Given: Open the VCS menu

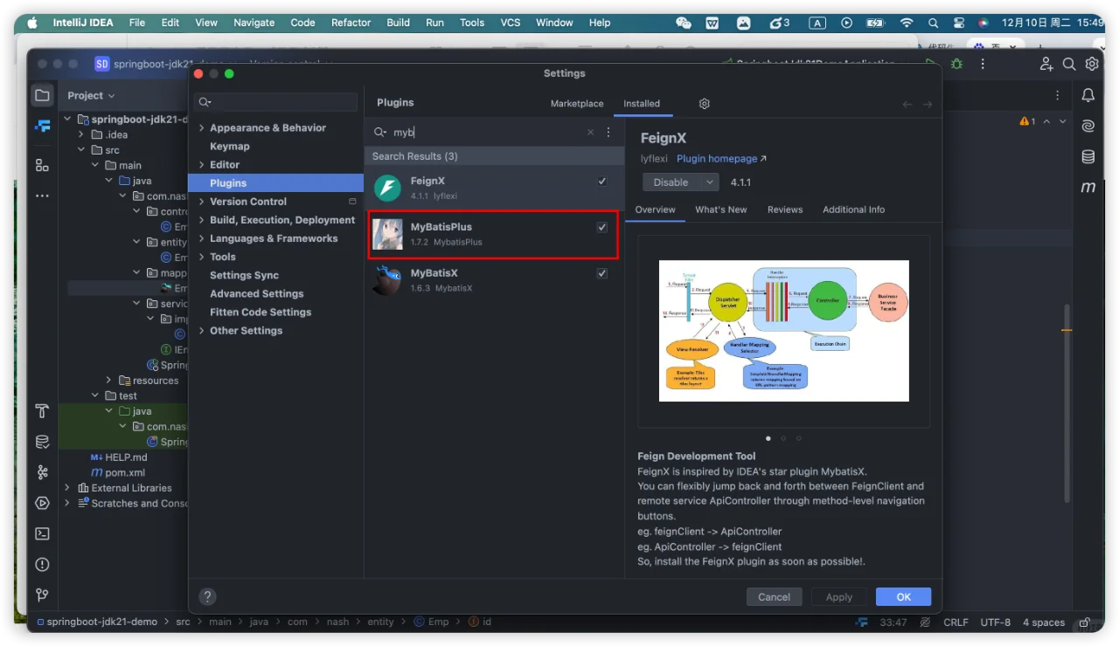Looking at the screenshot, I should pyautogui.click(x=511, y=23).
